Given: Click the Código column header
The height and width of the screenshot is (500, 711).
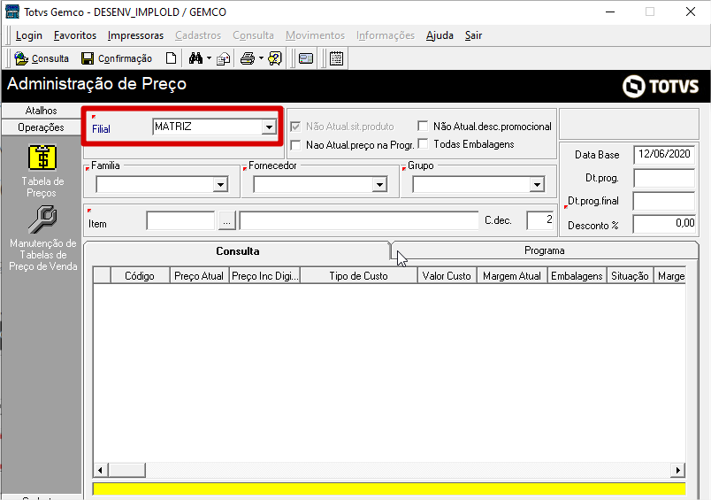Looking at the screenshot, I should (140, 276).
